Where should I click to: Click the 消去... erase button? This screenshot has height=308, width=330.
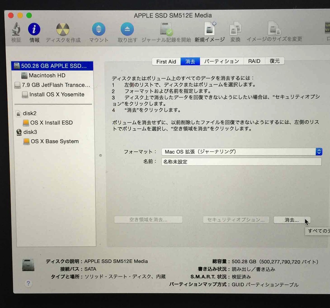[292, 220]
